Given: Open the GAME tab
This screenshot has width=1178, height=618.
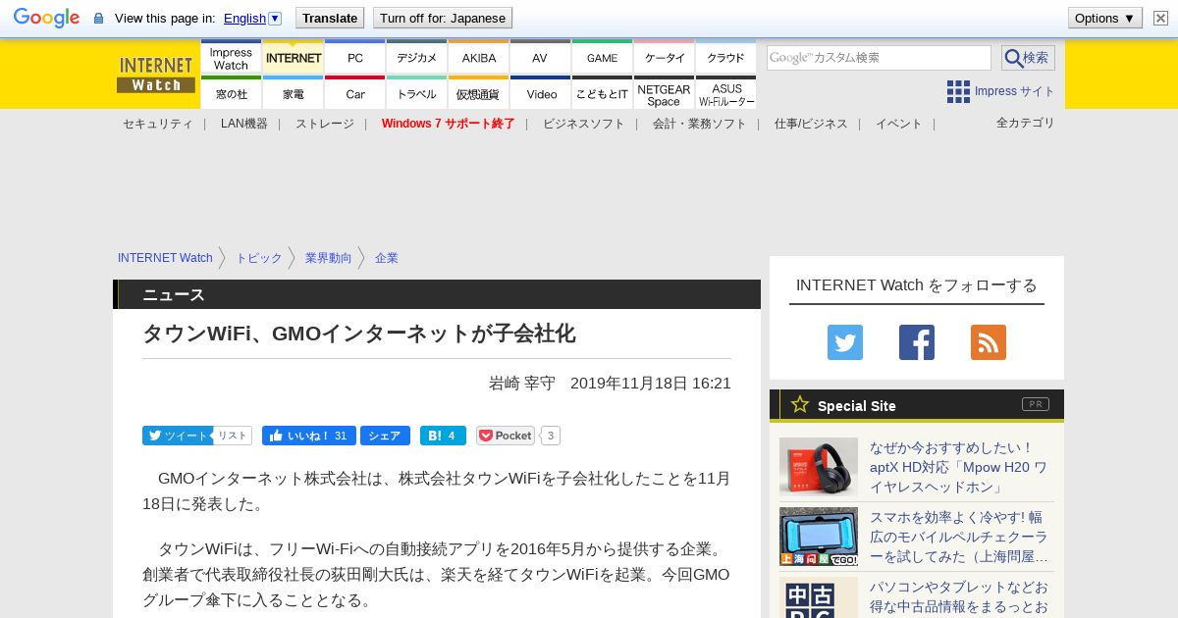Looking at the screenshot, I should [x=603, y=58].
